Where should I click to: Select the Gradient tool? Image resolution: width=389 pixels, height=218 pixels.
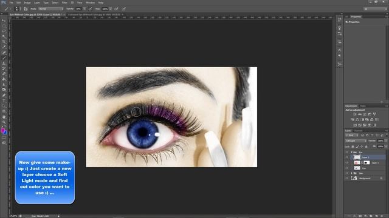pyautogui.click(x=4, y=79)
